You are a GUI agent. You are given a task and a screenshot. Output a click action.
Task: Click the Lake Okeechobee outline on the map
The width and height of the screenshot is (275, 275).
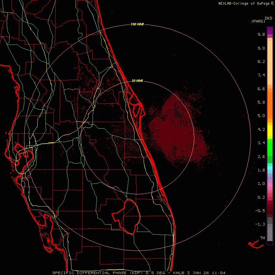pos(127,217)
